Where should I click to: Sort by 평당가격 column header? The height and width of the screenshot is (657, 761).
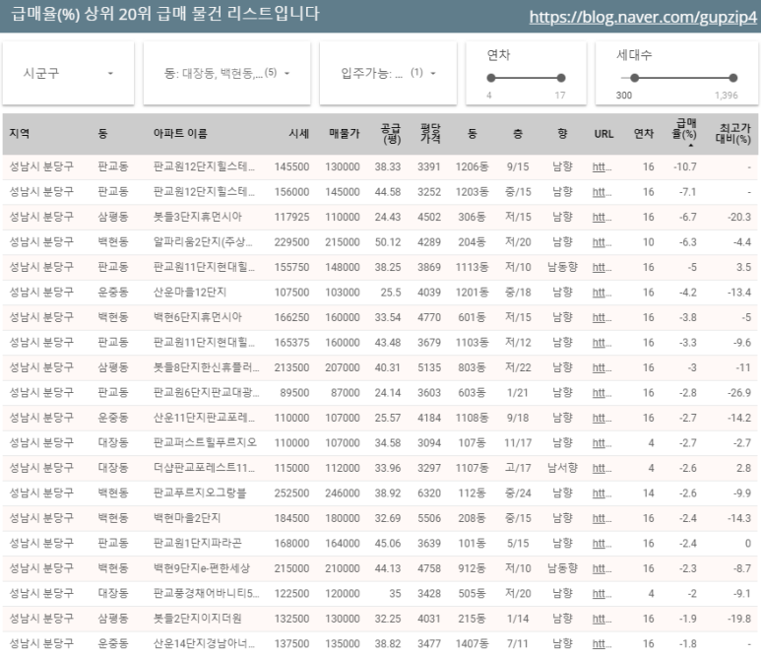430,134
